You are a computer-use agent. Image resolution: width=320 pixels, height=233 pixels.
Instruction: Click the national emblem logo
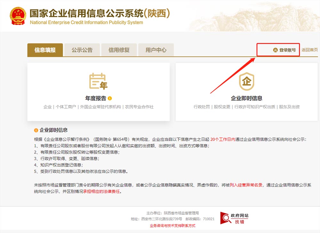point(18,16)
